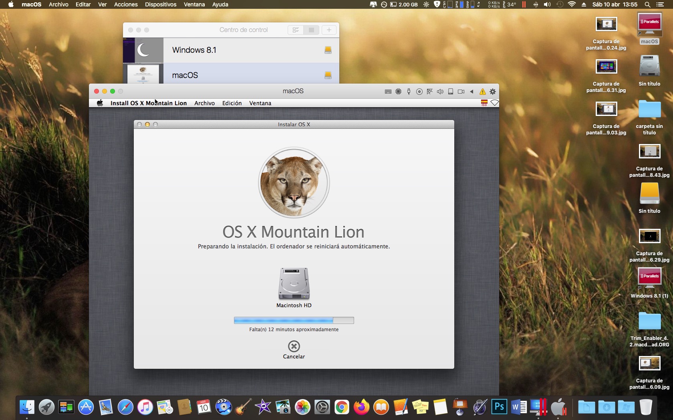Image resolution: width=673 pixels, height=420 pixels.
Task: Click the Windows 8.1 suspended status icon
Action: tap(328, 50)
